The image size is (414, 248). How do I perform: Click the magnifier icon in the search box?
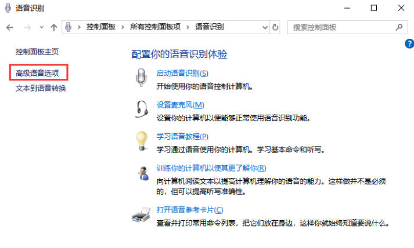point(399,27)
